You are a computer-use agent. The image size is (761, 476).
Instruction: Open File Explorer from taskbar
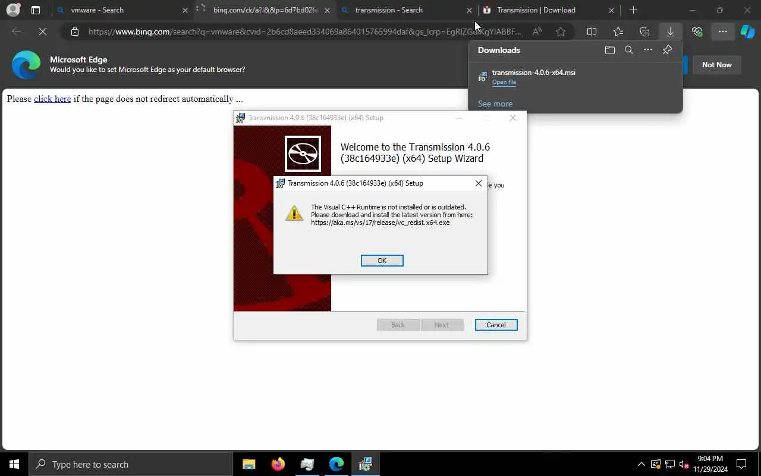(x=249, y=464)
